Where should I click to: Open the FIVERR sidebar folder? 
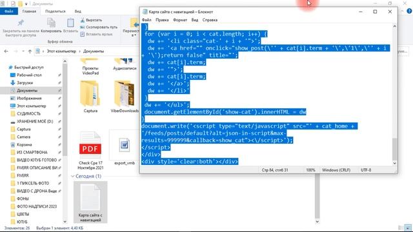coord(23,175)
